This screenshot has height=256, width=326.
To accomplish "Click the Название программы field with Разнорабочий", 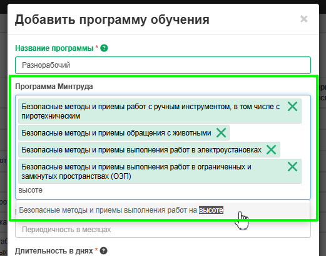I will click(163, 65).
